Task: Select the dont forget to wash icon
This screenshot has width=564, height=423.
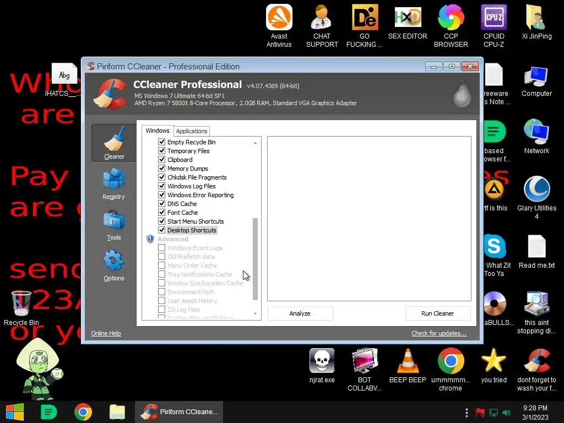Action: [x=536, y=370]
